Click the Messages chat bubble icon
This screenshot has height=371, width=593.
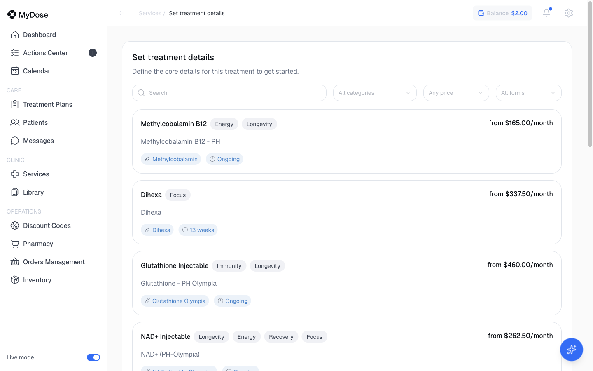pos(15,141)
